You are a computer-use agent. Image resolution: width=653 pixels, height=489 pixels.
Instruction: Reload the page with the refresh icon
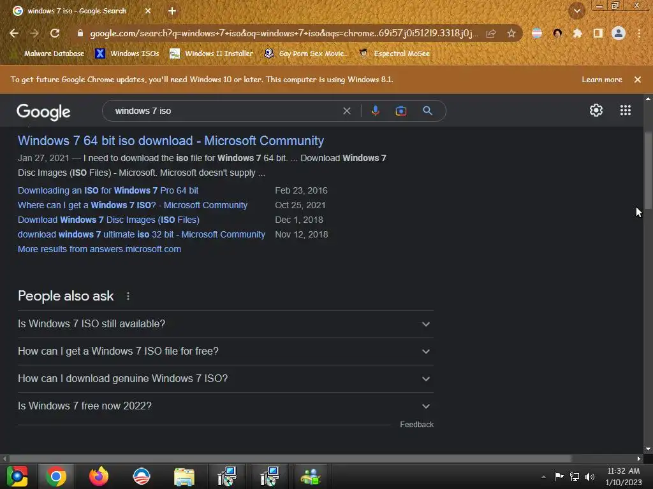pyautogui.click(x=55, y=33)
